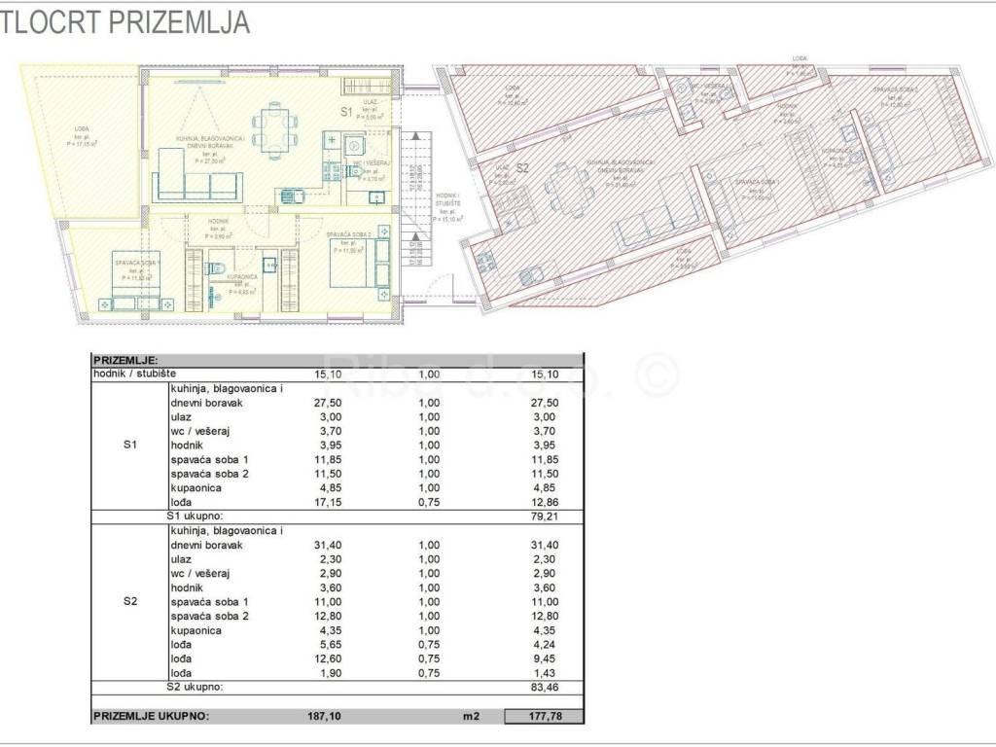Click the S2 label on the floor plan

pos(522,168)
